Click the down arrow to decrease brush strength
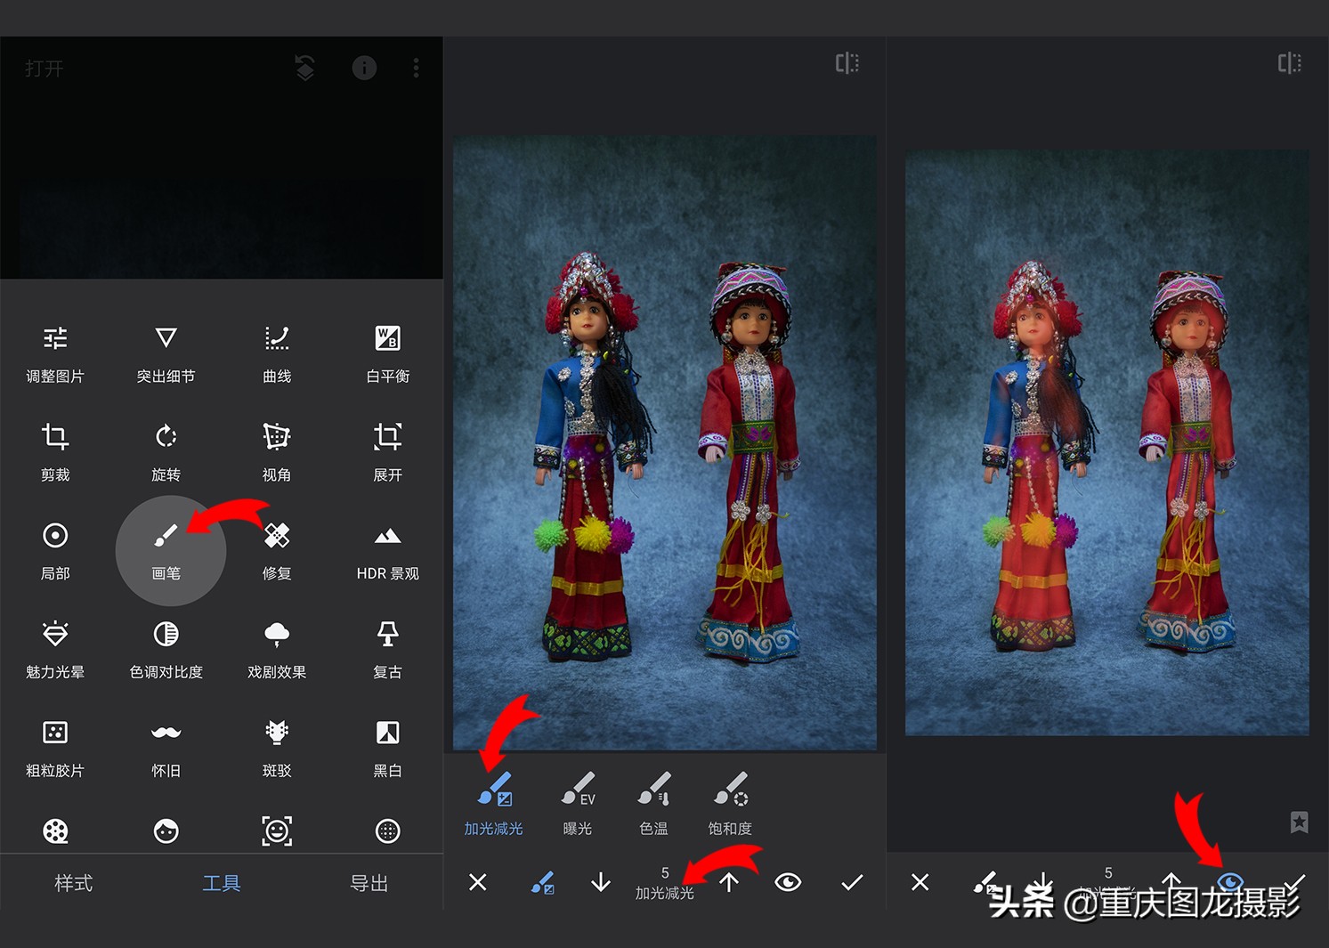1329x948 pixels. [x=601, y=882]
